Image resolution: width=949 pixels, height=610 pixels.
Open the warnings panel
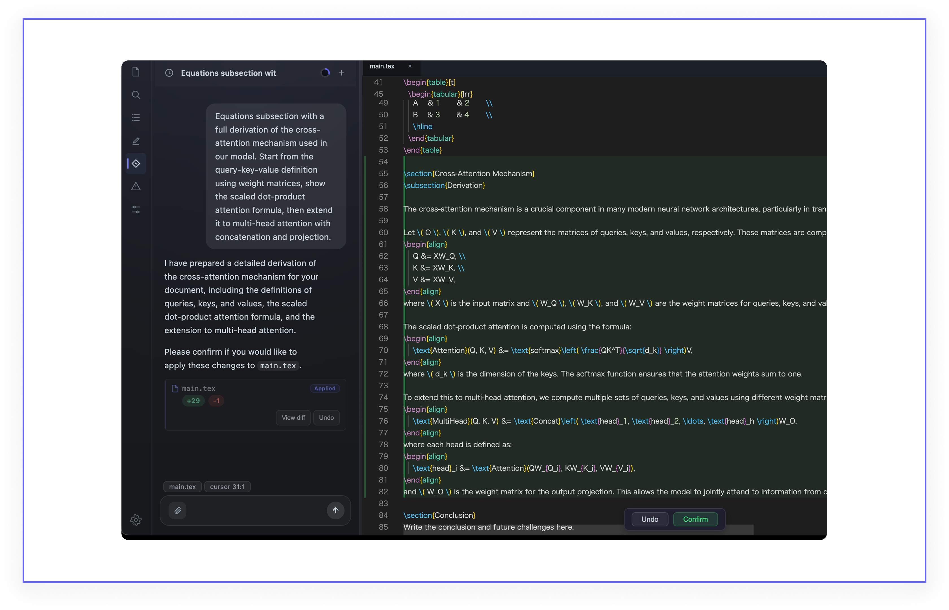[x=136, y=186]
